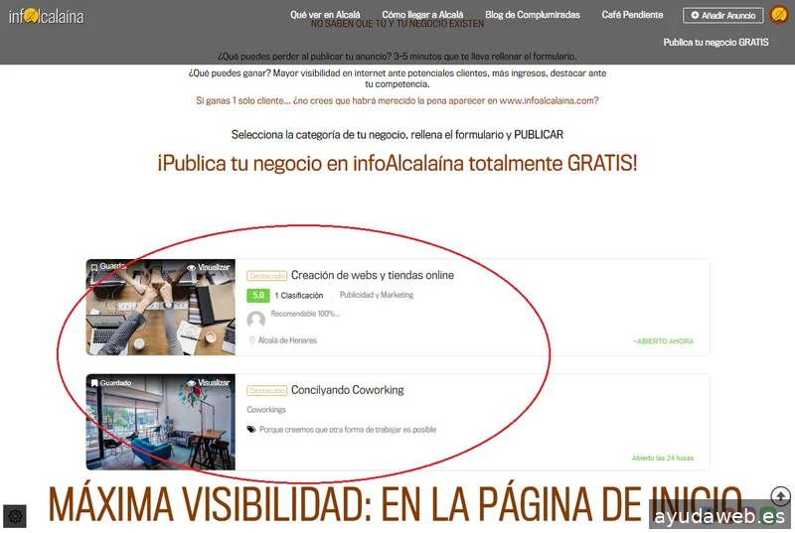Follow the Publica tu negocio GRATIS link
The width and height of the screenshot is (795, 533).
pyautogui.click(x=715, y=43)
